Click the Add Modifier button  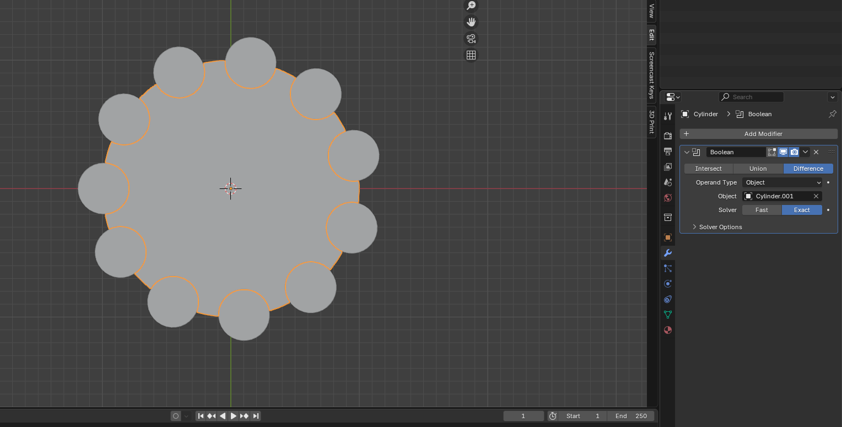click(x=759, y=134)
